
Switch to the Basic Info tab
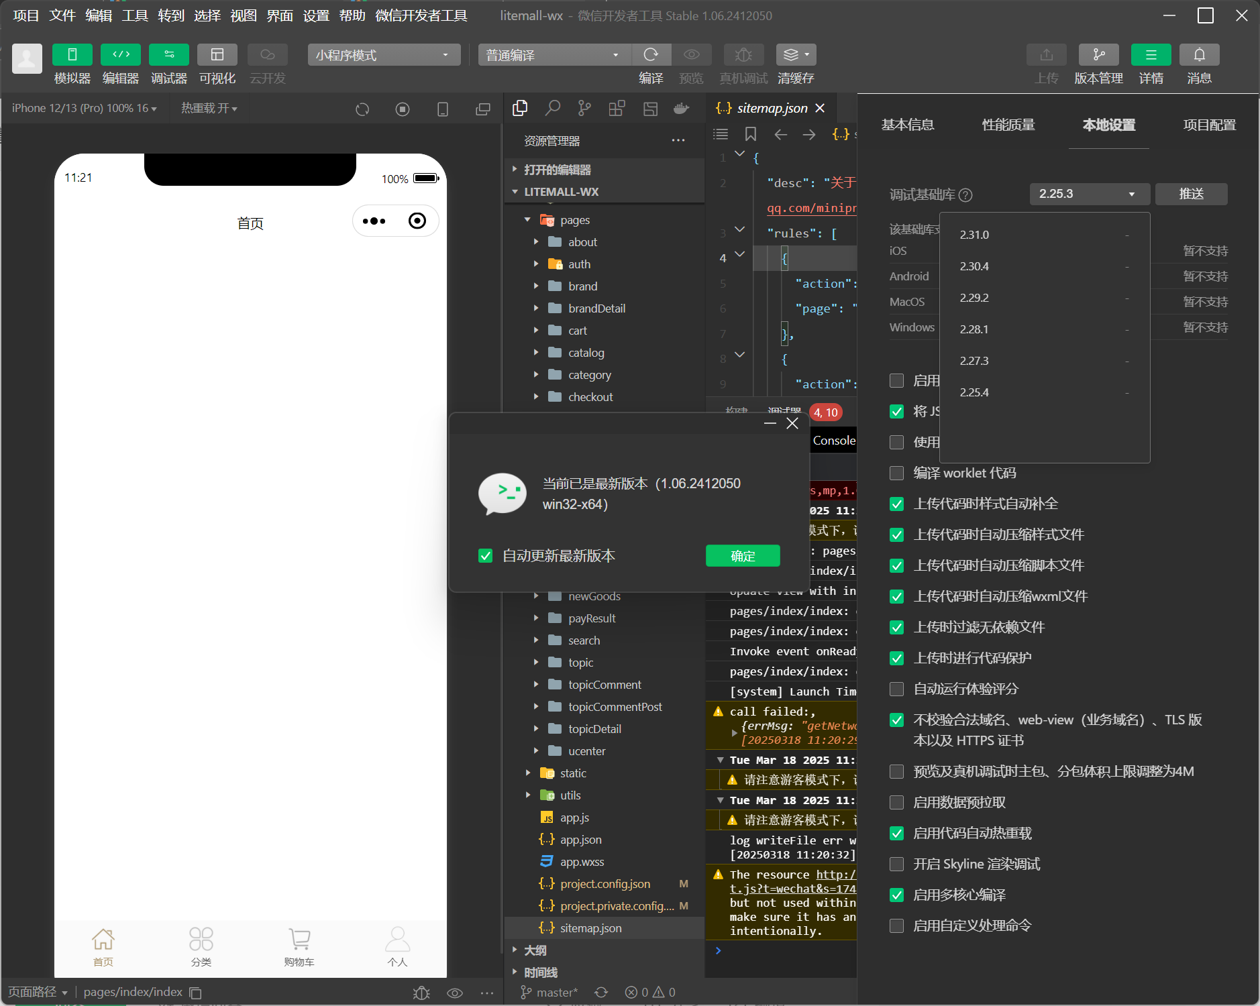[x=907, y=125]
